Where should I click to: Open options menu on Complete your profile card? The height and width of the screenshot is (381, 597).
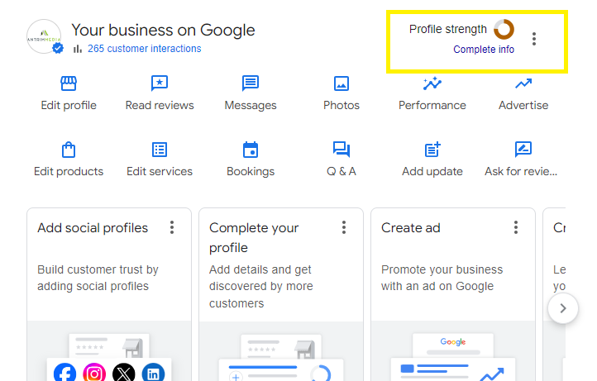click(x=344, y=227)
